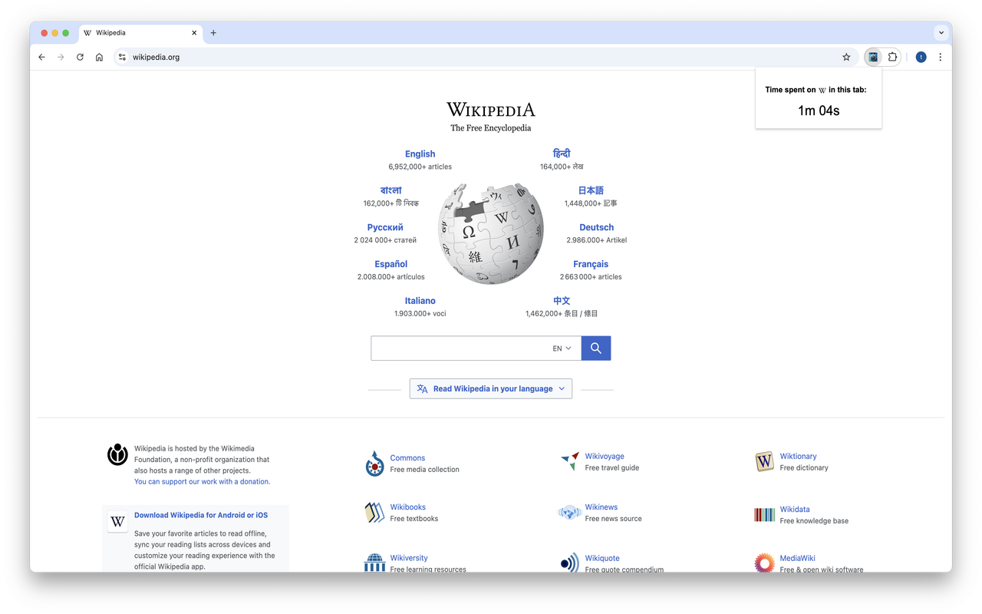Click the Wikipedia puzzle globe logo
Image resolution: width=982 pixels, height=614 pixels.
491,233
